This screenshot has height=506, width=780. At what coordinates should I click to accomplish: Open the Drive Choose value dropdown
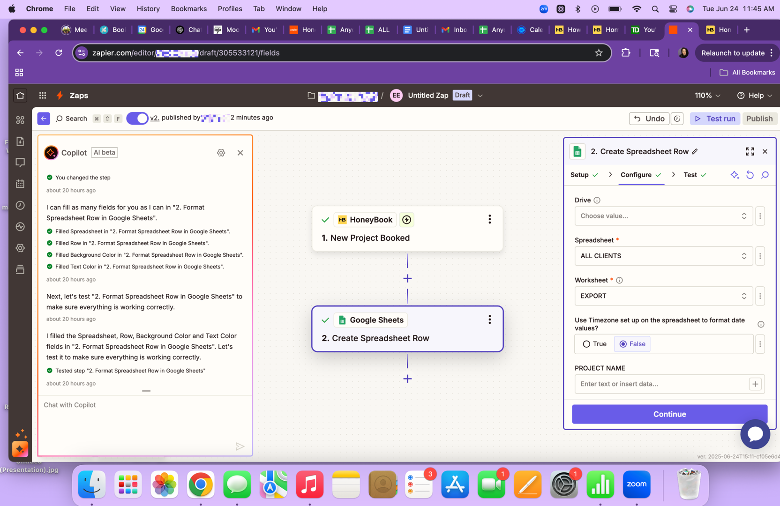pos(663,216)
